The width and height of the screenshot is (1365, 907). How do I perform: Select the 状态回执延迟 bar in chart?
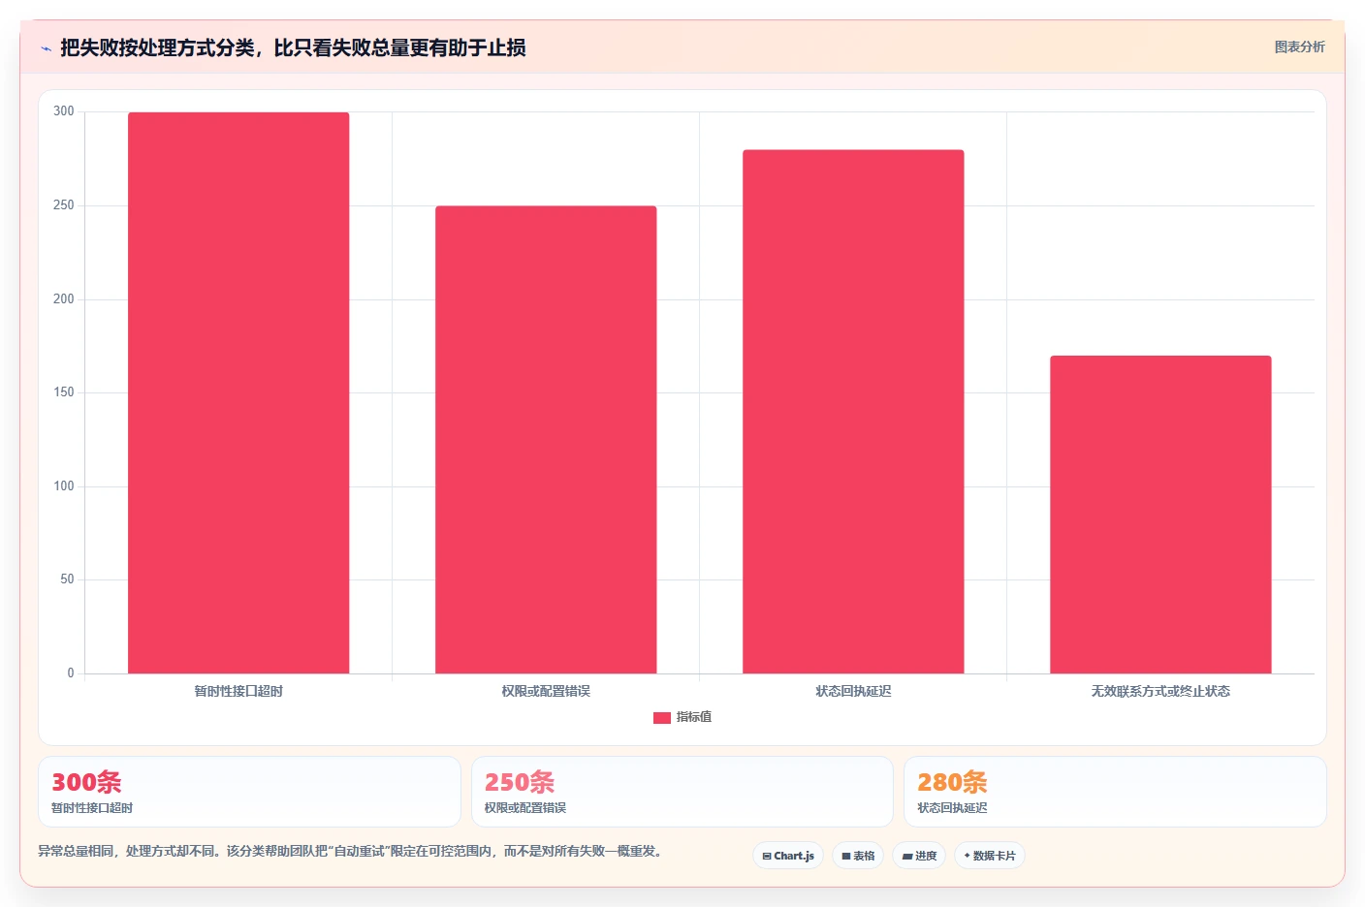coord(853,411)
